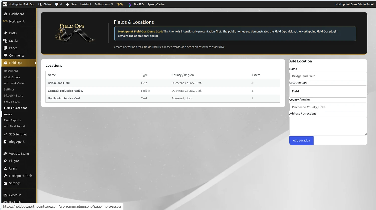Click the plus New icon in admin bar
The width and height of the screenshot is (376, 210).
[x=67, y=4]
